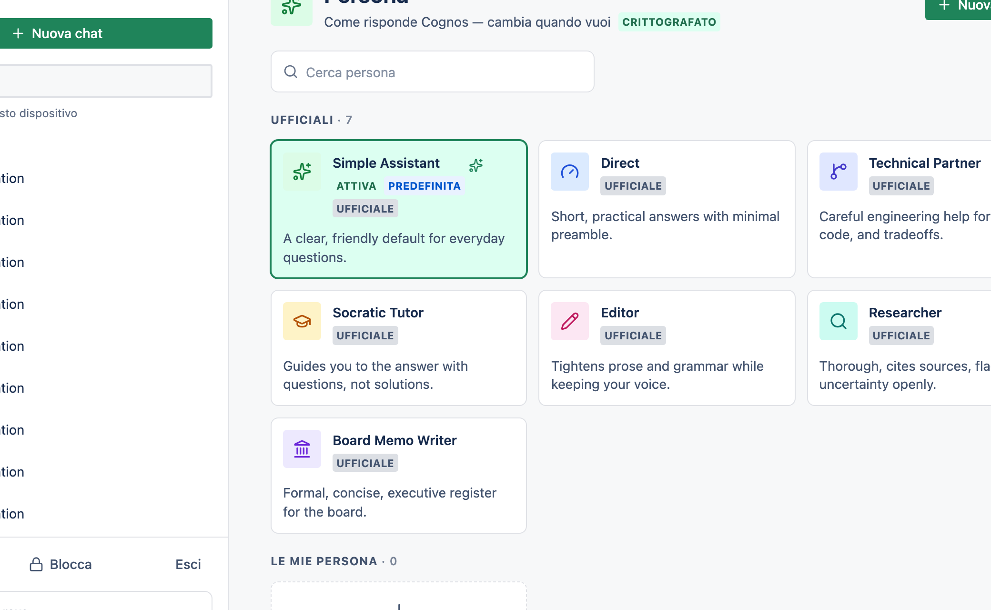Viewport: 991px width, 610px height.
Task: Click the Technical Partner branch icon
Action: (x=838, y=172)
